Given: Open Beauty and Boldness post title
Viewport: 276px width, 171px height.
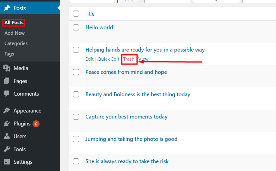Looking at the screenshot, I should point(138,94).
